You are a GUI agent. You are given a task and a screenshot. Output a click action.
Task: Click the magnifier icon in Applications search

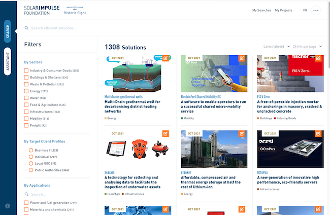point(26,194)
